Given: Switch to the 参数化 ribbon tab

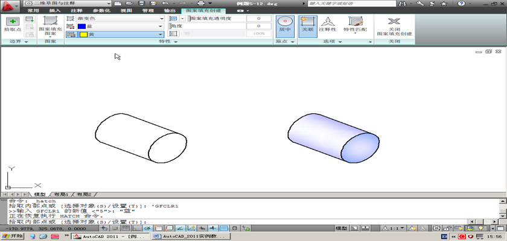Looking at the screenshot, I should 101,10.
